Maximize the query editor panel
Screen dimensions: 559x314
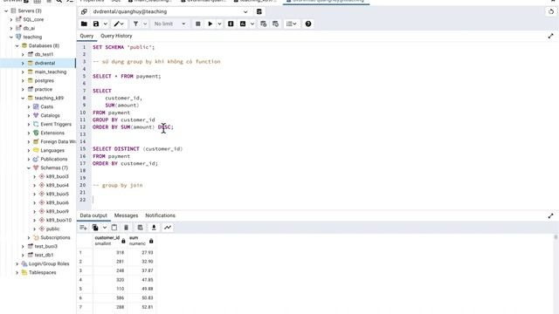(x=551, y=36)
